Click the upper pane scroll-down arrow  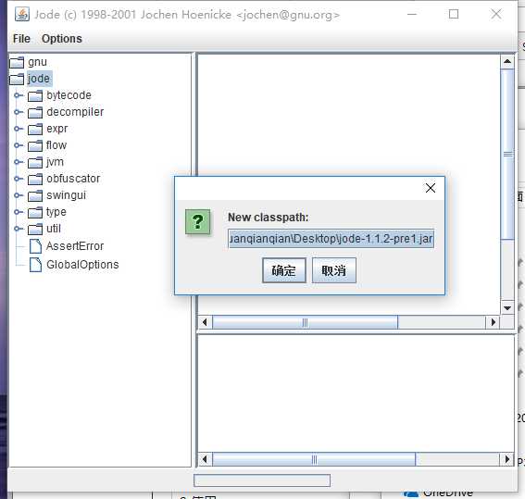click(507, 308)
